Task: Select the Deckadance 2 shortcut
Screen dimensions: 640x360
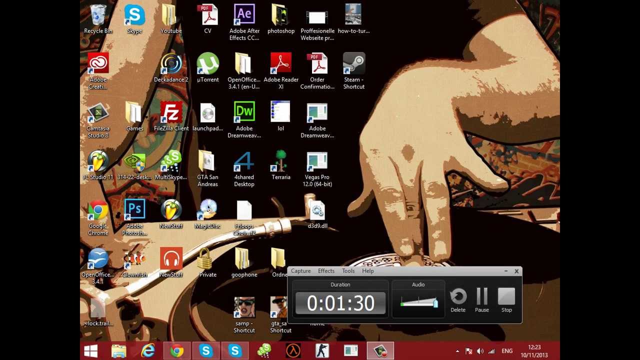Action: [171, 68]
